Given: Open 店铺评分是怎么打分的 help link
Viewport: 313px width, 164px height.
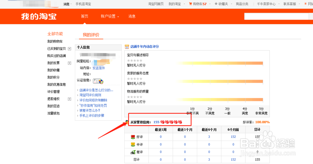Looking at the screenshot, I should [x=96, y=90].
